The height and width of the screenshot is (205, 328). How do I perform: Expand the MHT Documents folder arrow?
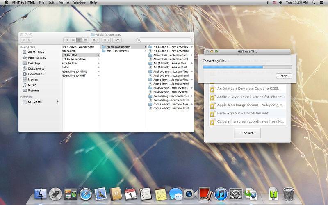click(x=145, y=51)
